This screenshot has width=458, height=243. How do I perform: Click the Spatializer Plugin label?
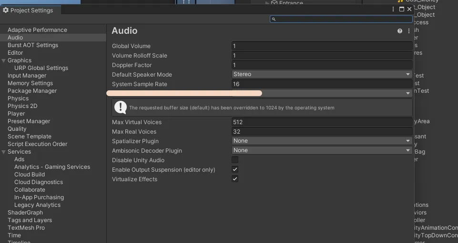(135, 141)
